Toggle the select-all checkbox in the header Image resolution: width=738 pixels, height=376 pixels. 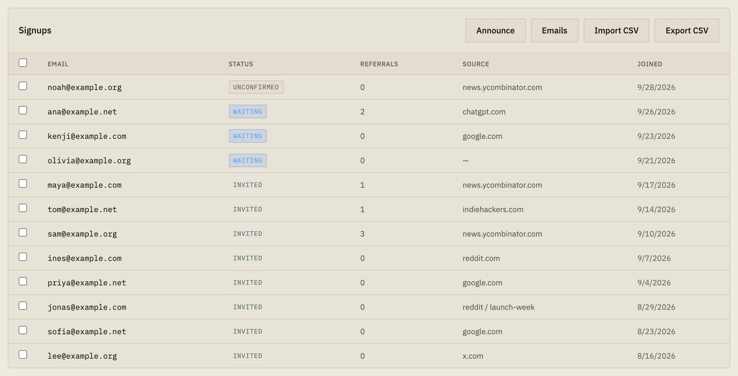coord(23,63)
